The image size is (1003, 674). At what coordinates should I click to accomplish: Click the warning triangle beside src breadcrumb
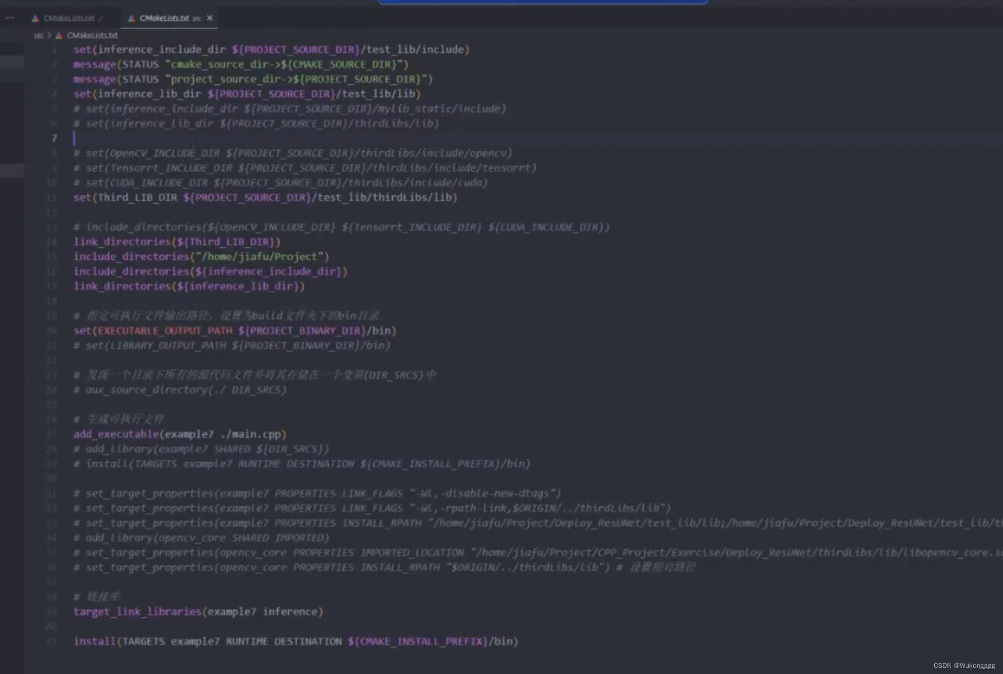58,35
